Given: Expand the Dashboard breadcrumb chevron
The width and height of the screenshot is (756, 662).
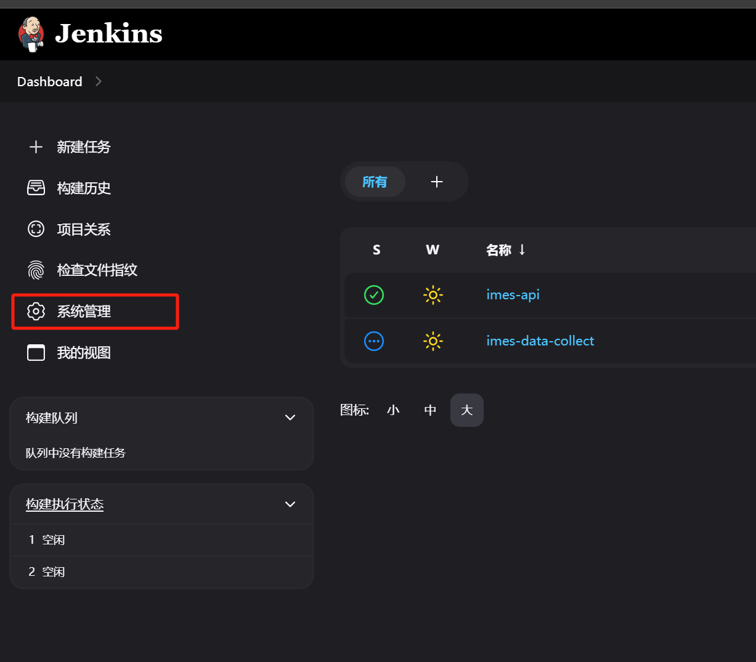Looking at the screenshot, I should tap(99, 81).
